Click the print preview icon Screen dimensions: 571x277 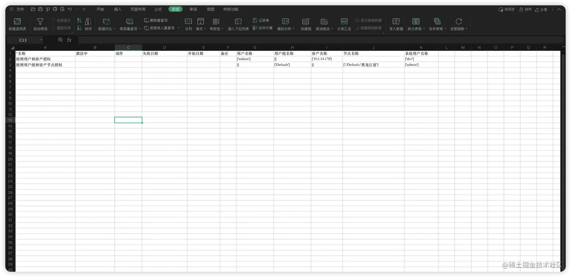click(62, 9)
